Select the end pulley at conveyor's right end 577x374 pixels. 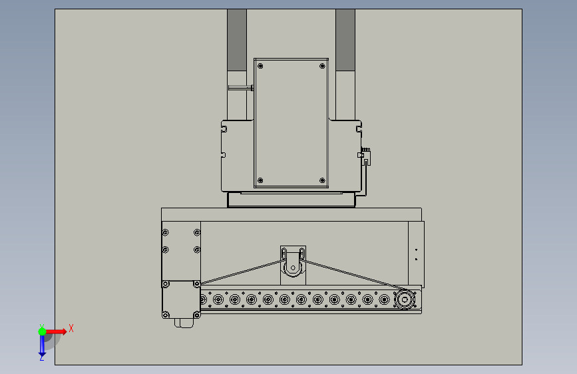point(405,299)
